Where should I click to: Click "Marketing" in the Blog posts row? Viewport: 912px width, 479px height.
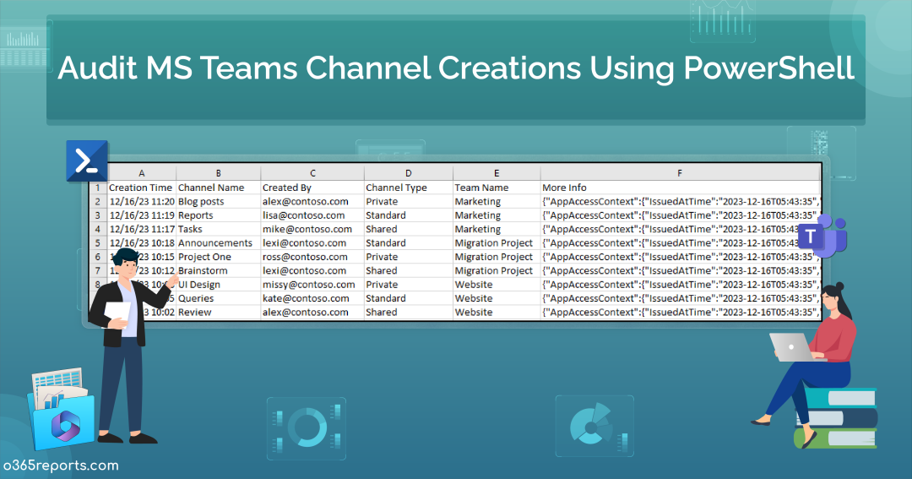pyautogui.click(x=497, y=201)
